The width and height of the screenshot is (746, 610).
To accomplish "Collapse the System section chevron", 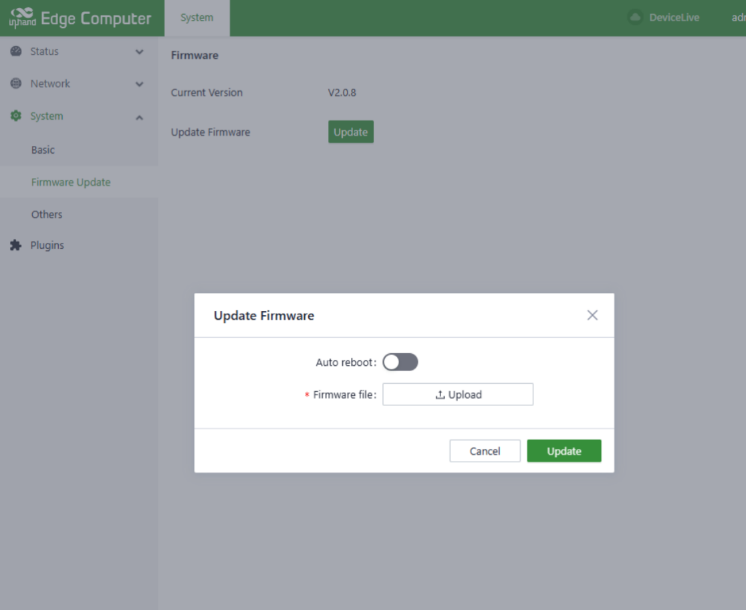I will click(x=139, y=117).
